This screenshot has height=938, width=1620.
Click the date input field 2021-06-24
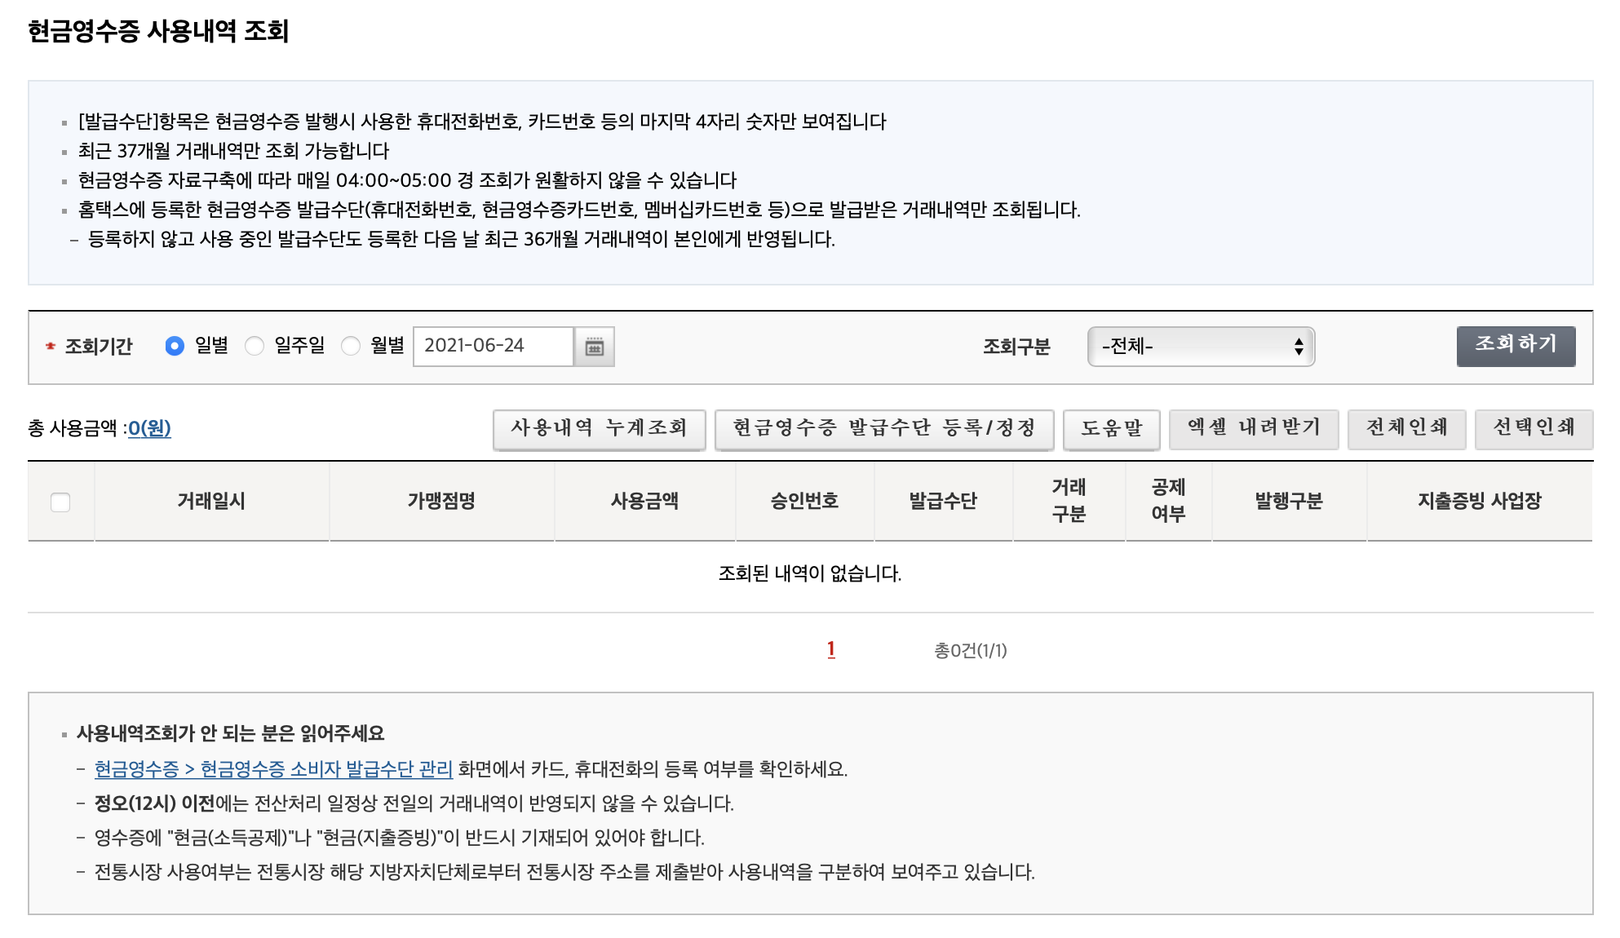click(x=493, y=347)
